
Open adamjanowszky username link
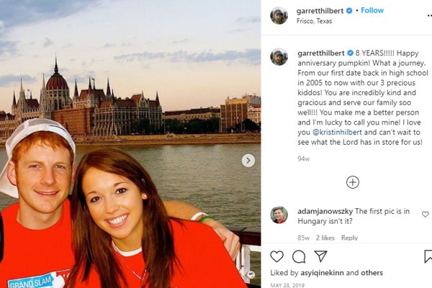(x=325, y=212)
